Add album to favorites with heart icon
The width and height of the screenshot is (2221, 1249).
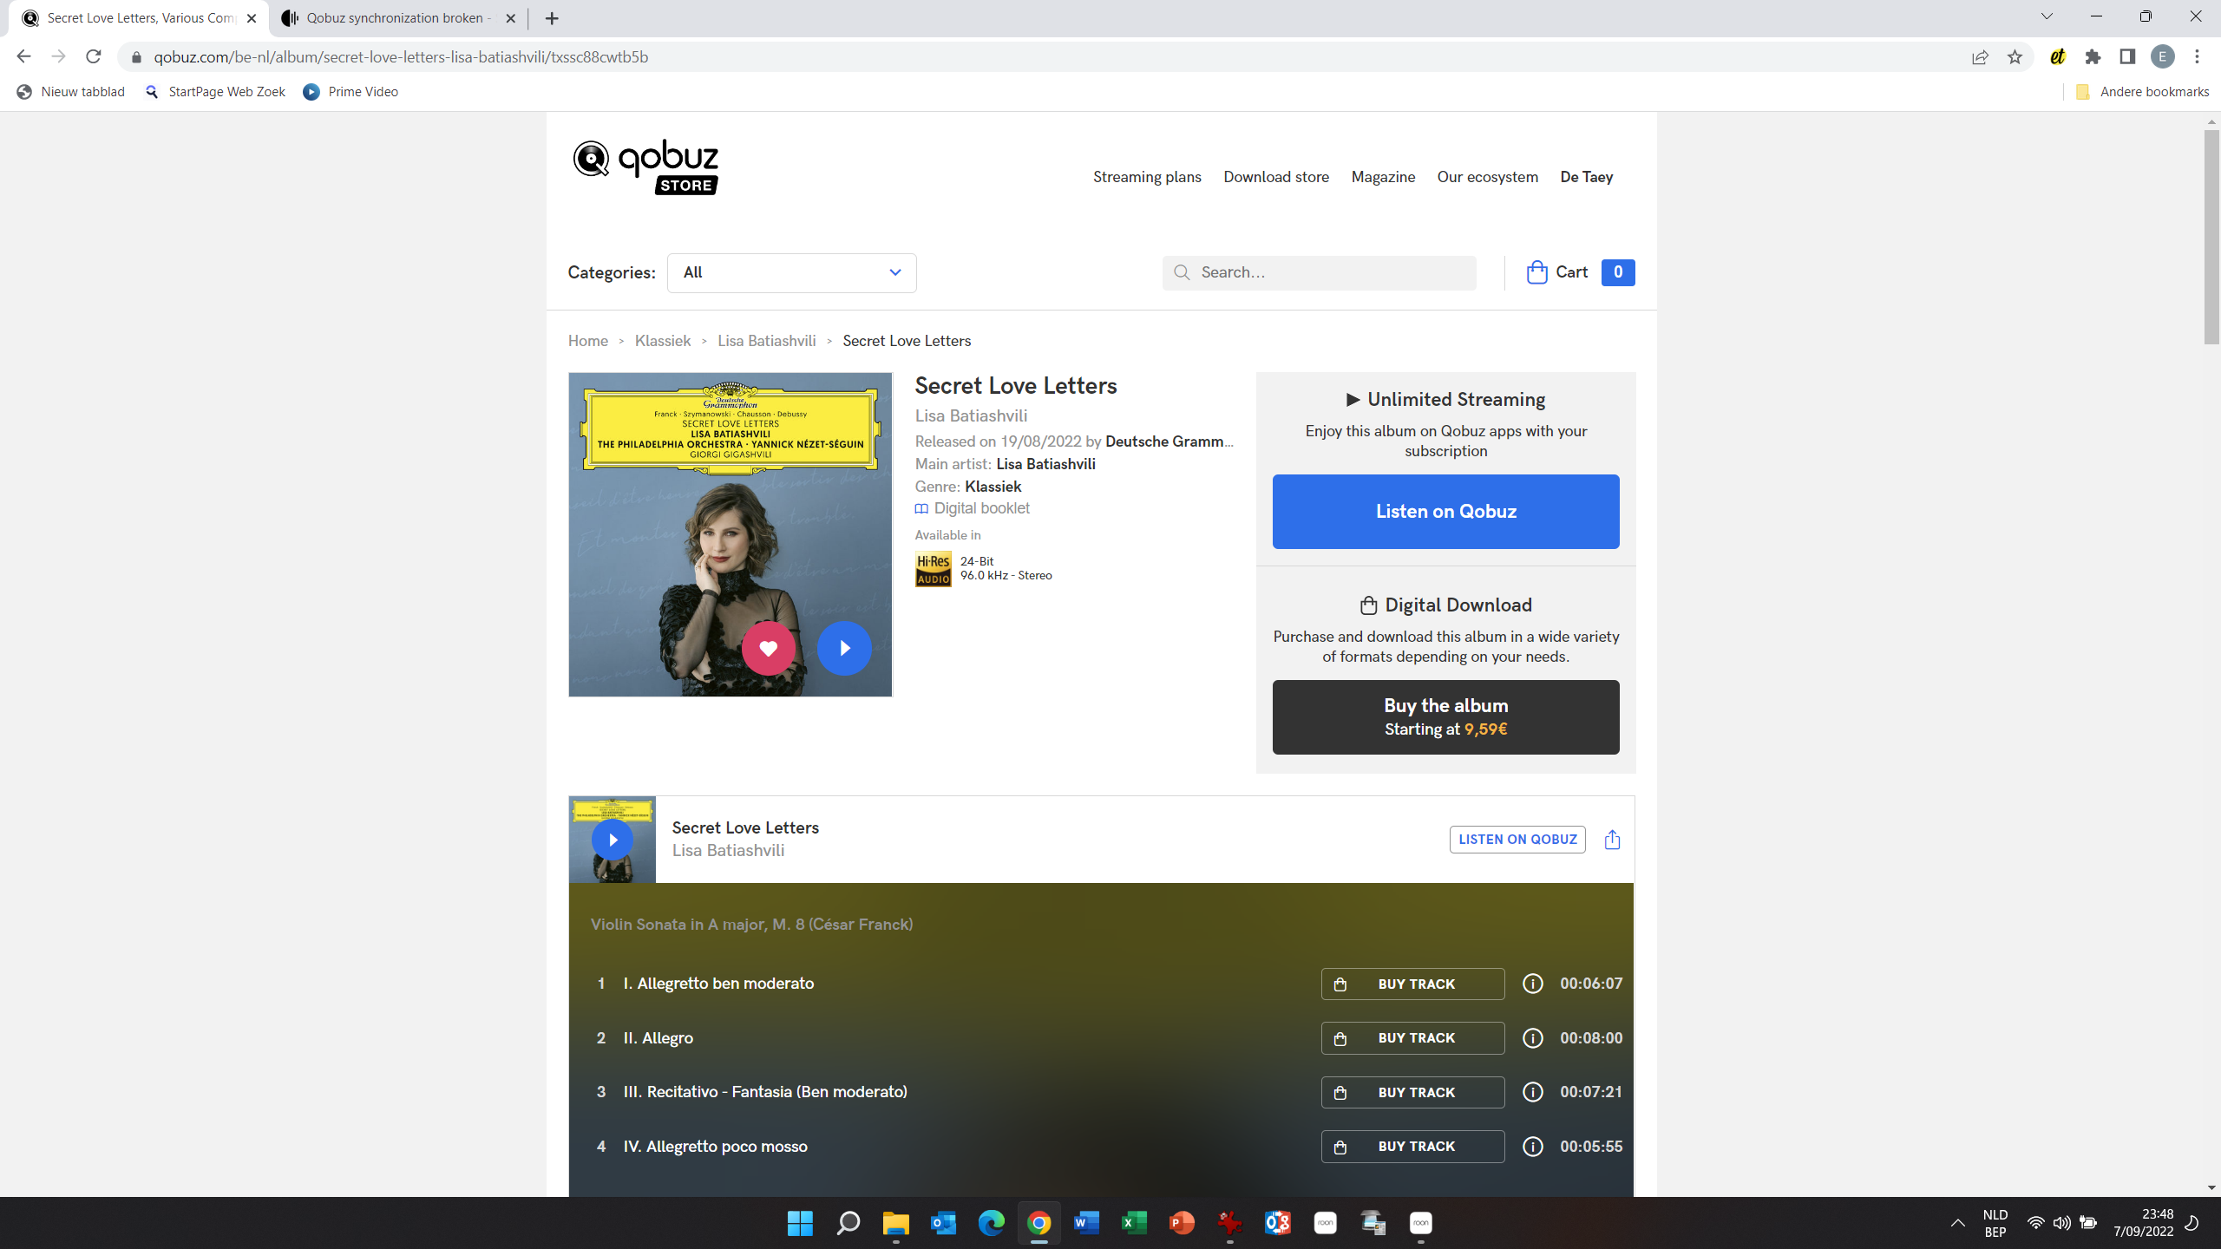click(x=768, y=648)
